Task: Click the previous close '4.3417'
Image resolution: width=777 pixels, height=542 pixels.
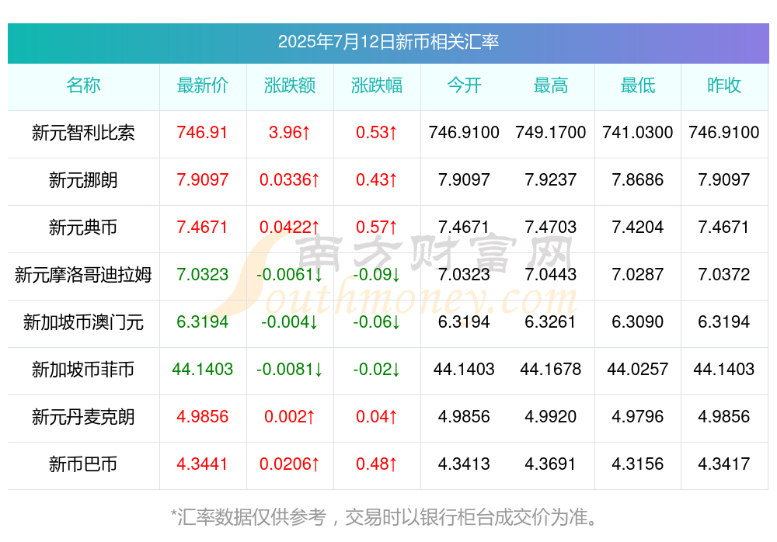Action: point(724,464)
